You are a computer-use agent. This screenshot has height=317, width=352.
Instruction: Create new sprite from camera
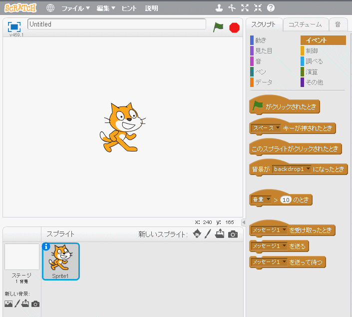click(233, 234)
